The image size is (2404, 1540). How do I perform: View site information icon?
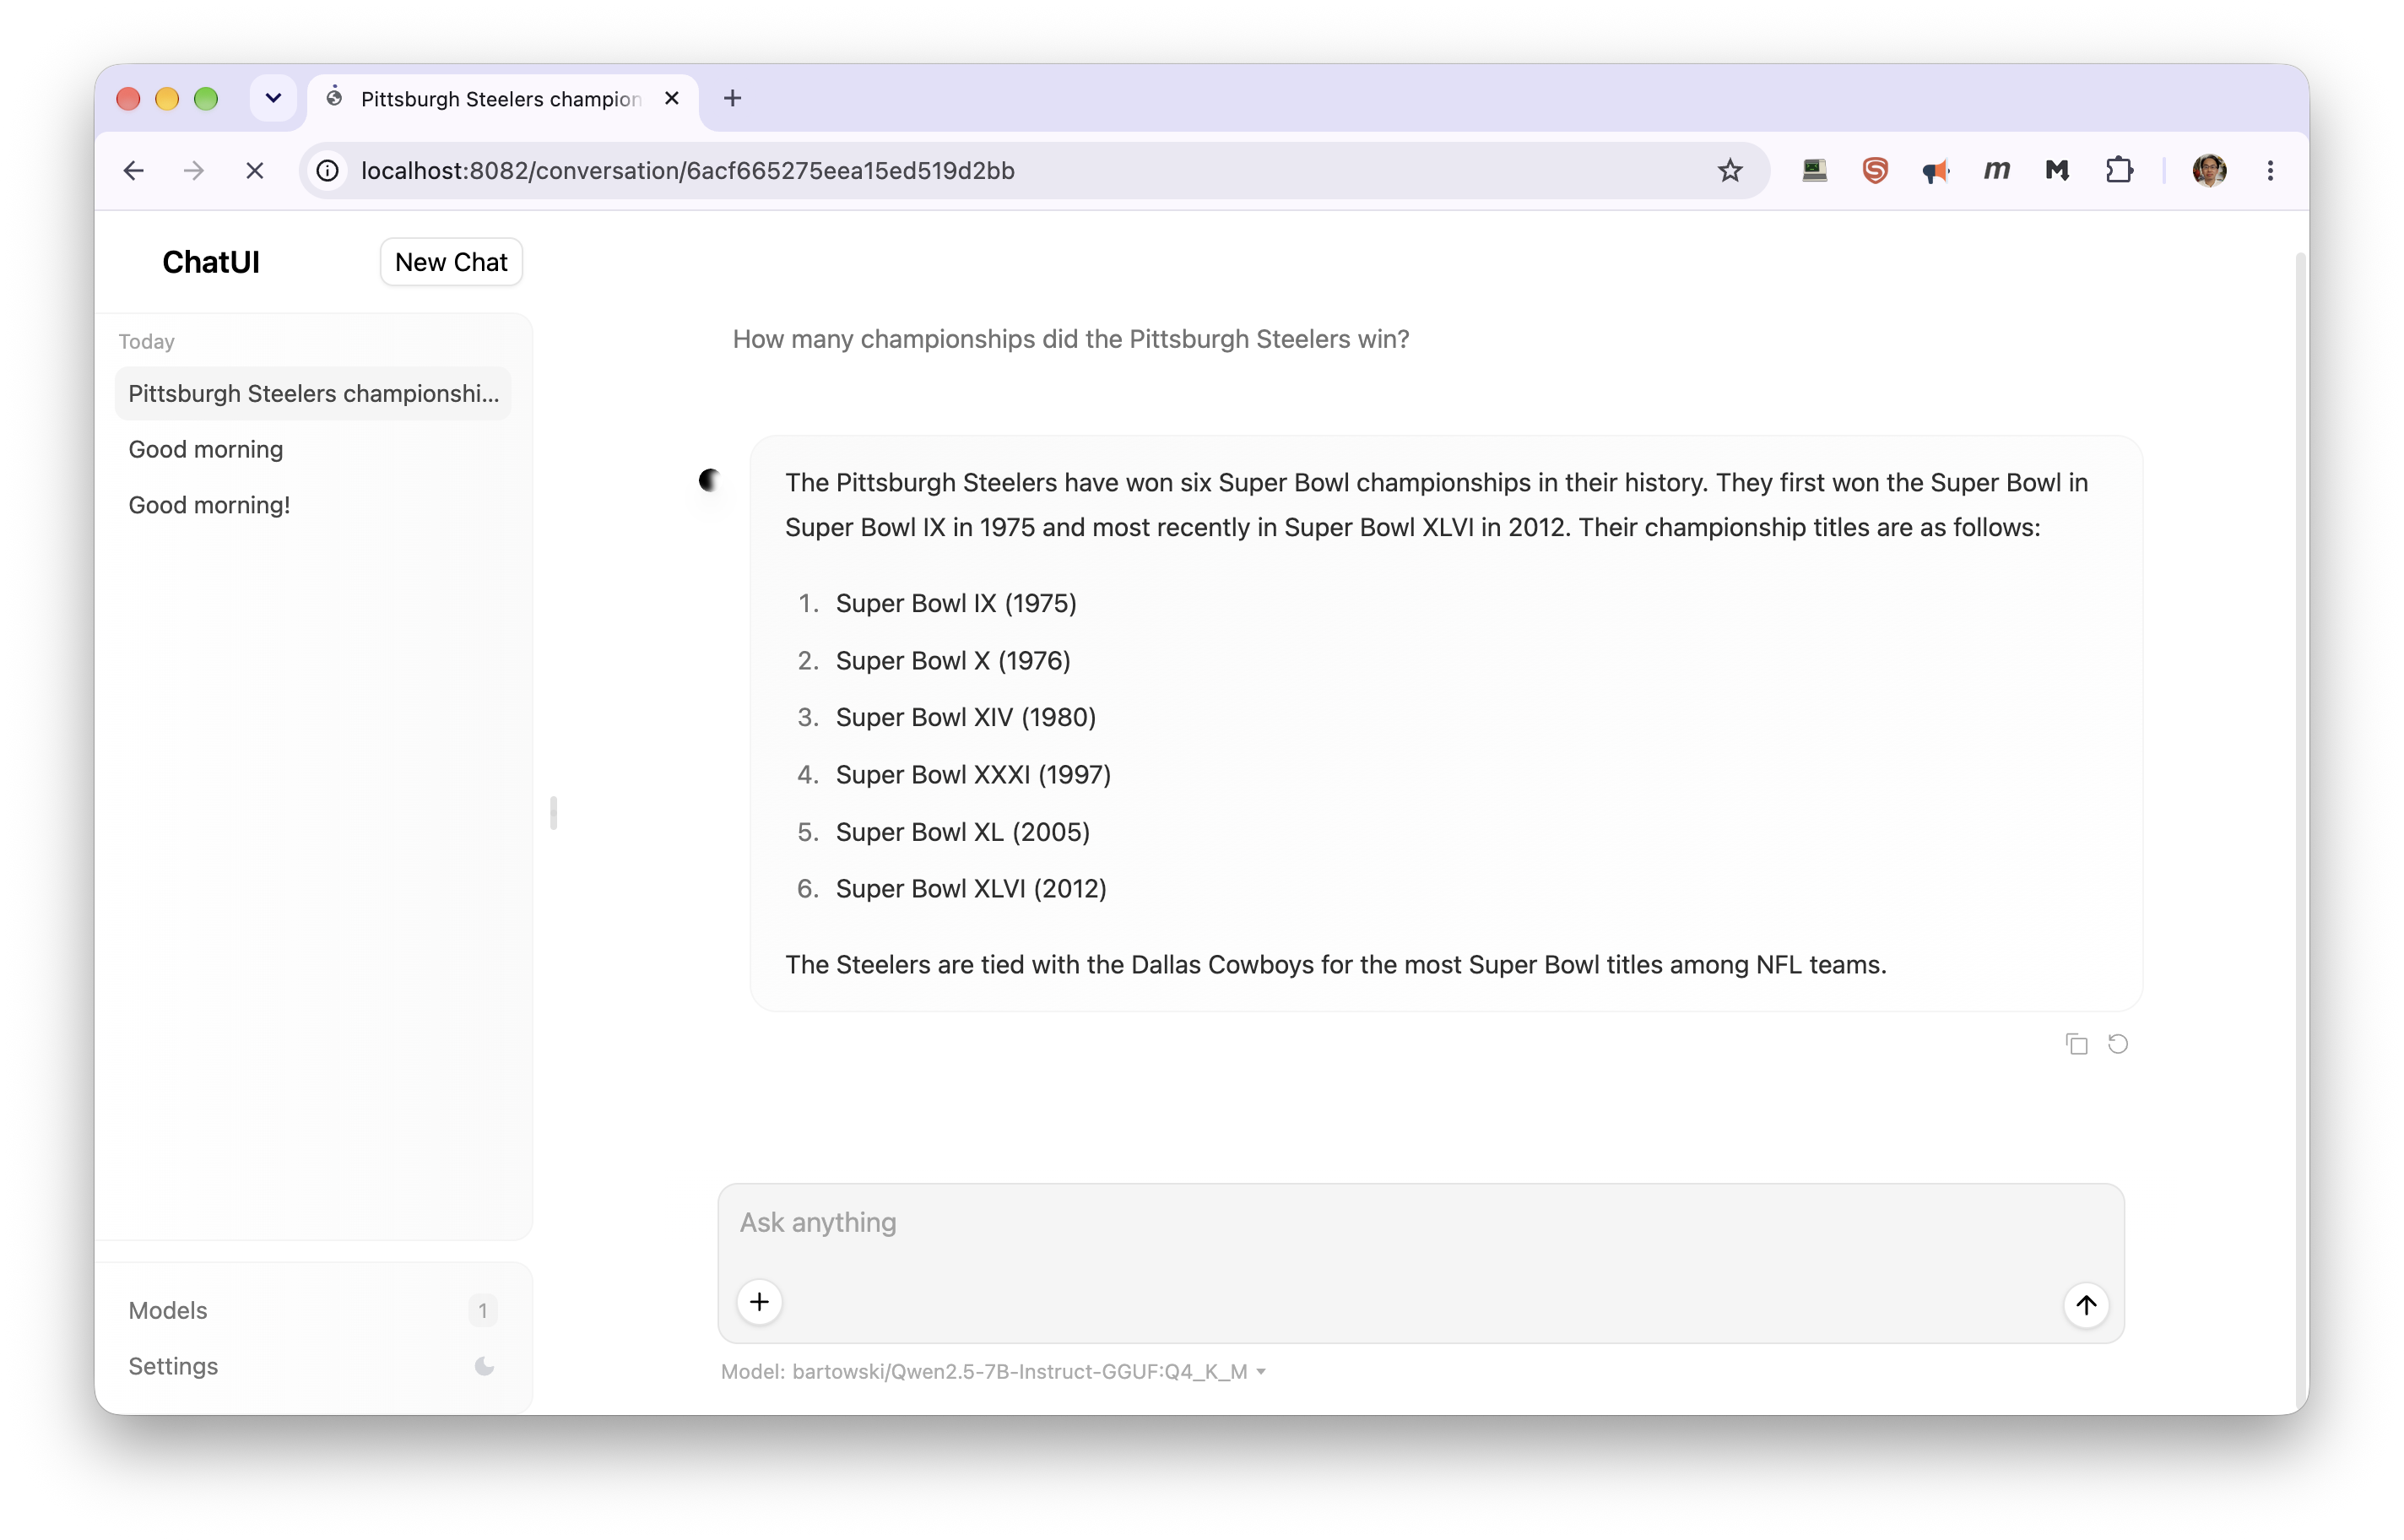328,171
